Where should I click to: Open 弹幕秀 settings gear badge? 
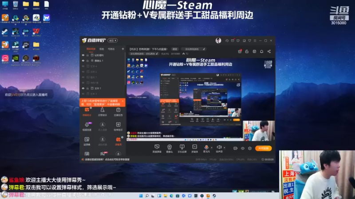pyautogui.click(x=122, y=137)
